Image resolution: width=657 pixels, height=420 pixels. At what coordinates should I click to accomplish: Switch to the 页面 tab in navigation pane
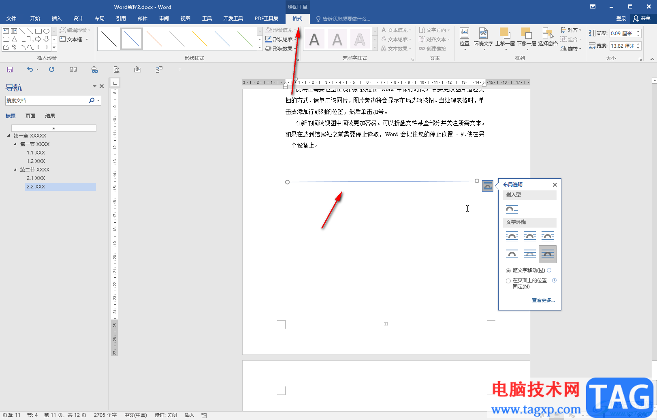tap(30, 116)
